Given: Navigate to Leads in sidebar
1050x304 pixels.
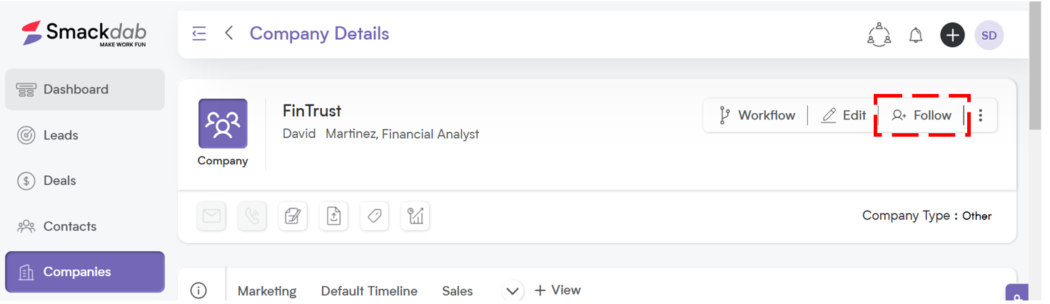Looking at the screenshot, I should 85,135.
